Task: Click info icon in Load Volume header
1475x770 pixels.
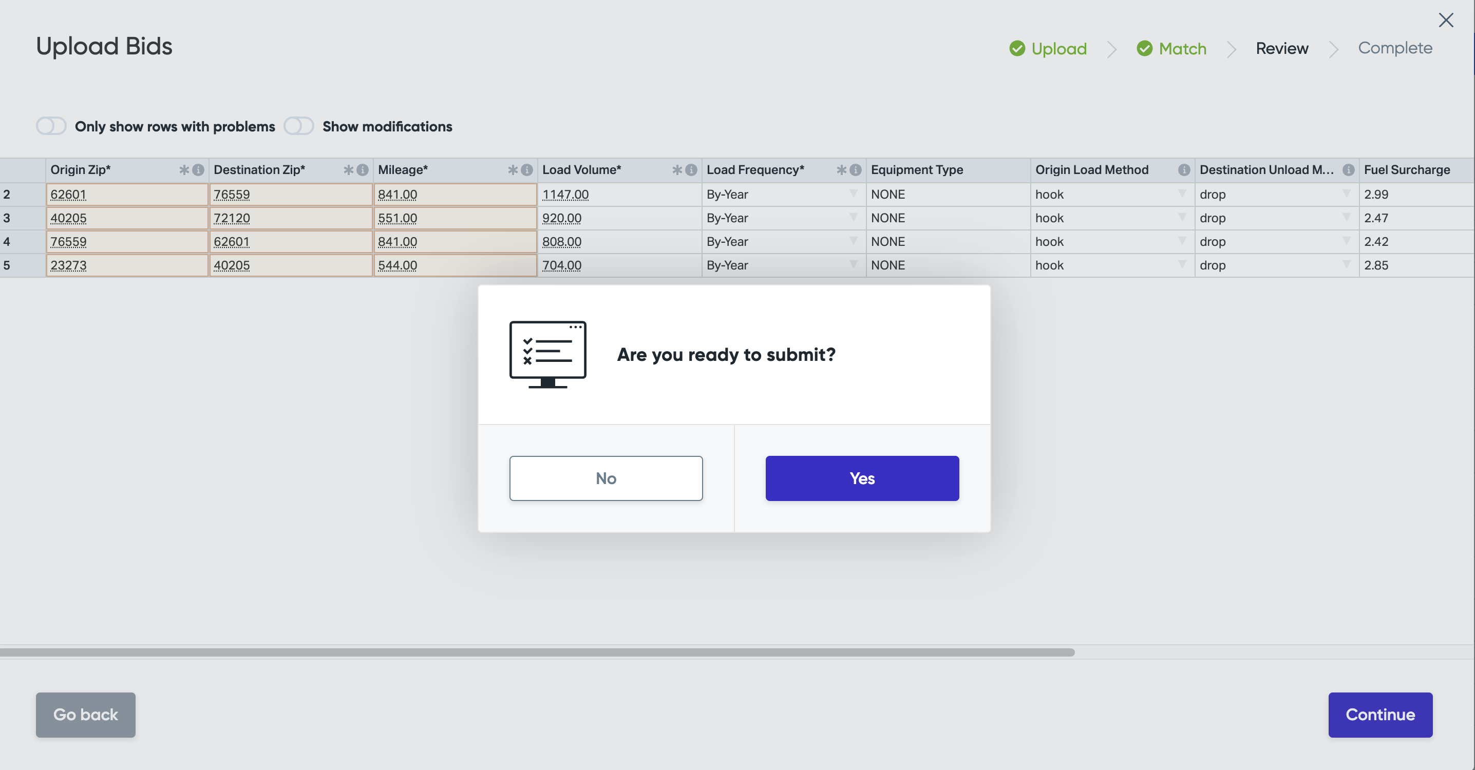Action: (x=691, y=170)
